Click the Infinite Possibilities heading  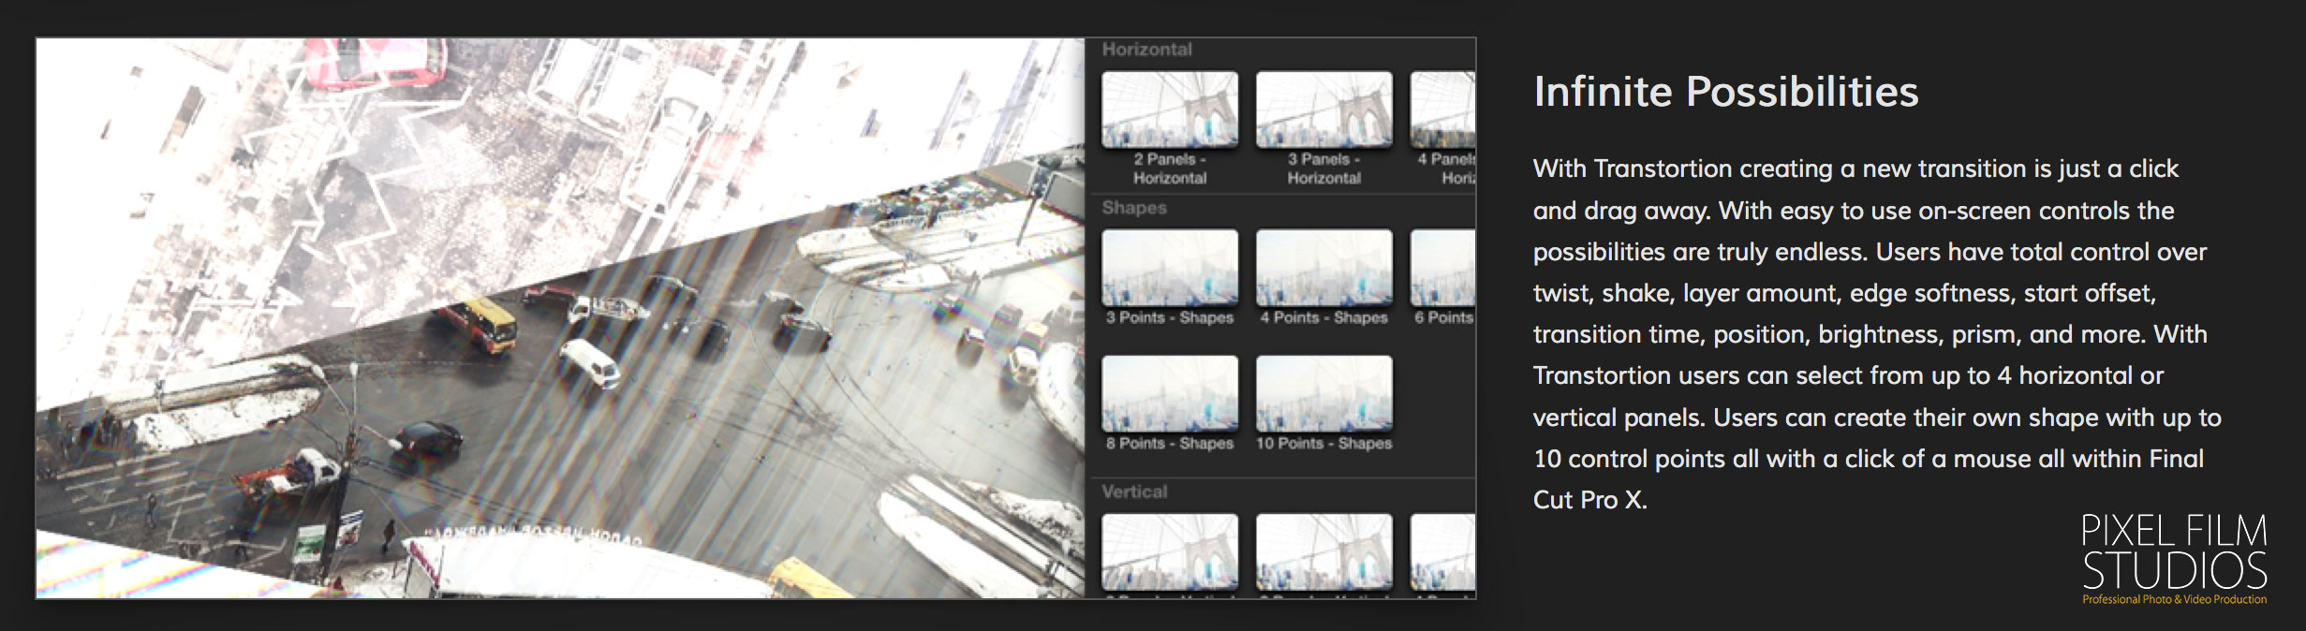tap(1725, 92)
